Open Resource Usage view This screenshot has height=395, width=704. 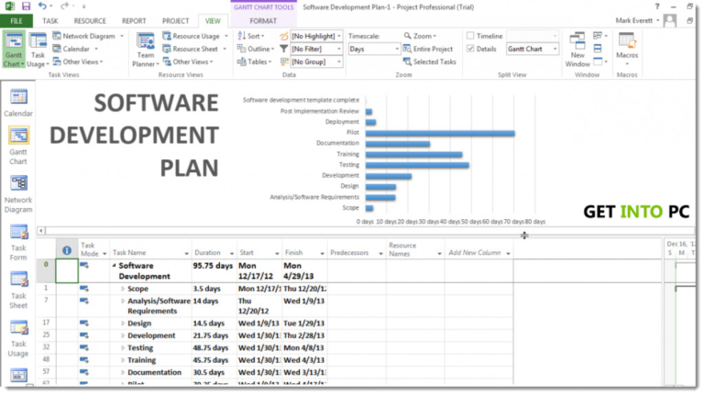[192, 36]
